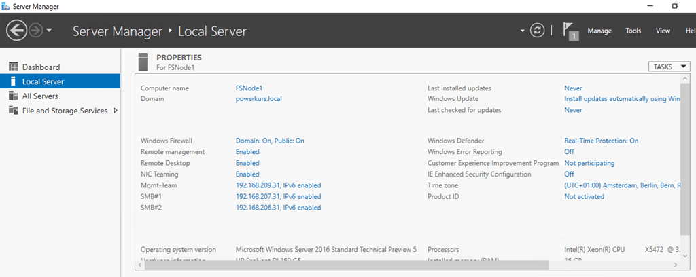Click the Local Server icon in sidebar
This screenshot has height=277, width=696.
(13, 81)
